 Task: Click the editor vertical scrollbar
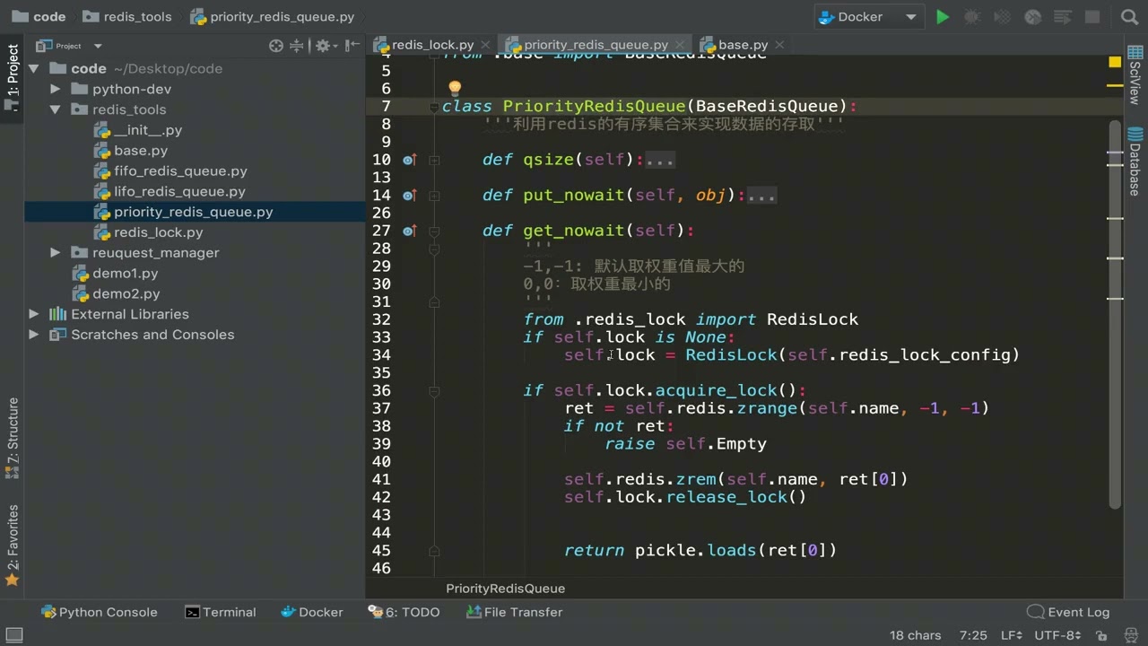(1115, 314)
